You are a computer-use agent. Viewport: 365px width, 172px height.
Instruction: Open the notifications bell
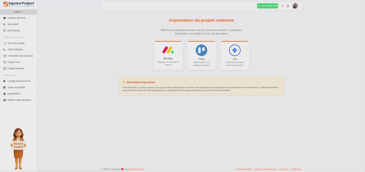[288, 6]
